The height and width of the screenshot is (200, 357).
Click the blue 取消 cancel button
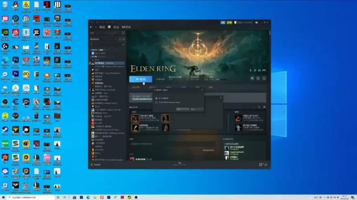tap(141, 79)
